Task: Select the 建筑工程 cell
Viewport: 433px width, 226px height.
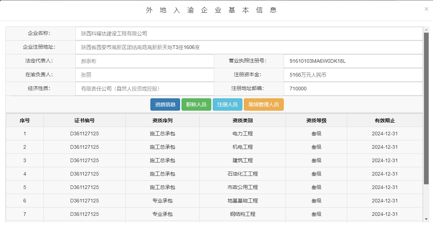Action: pos(242,160)
